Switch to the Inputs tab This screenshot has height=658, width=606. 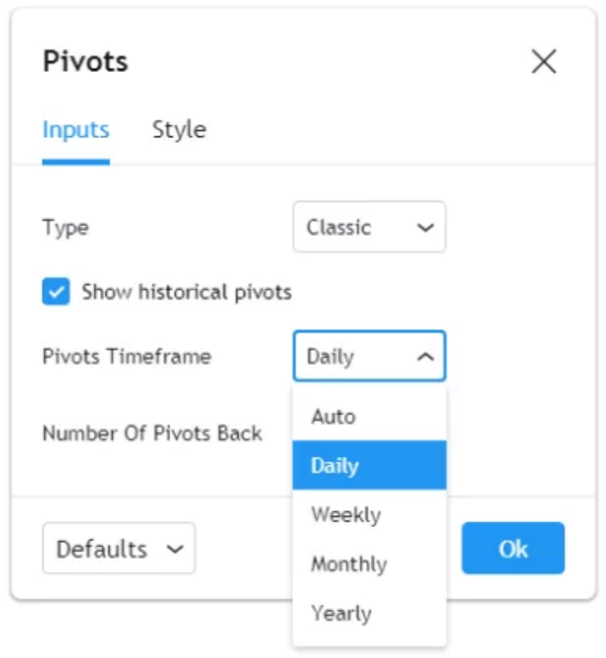pos(76,130)
